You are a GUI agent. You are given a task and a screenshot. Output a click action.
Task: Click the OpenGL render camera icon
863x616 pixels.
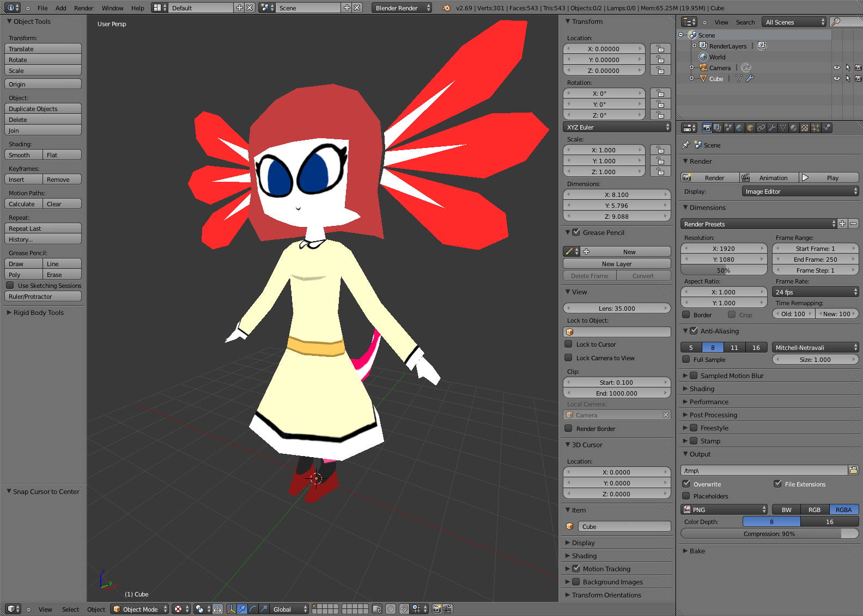tap(437, 609)
